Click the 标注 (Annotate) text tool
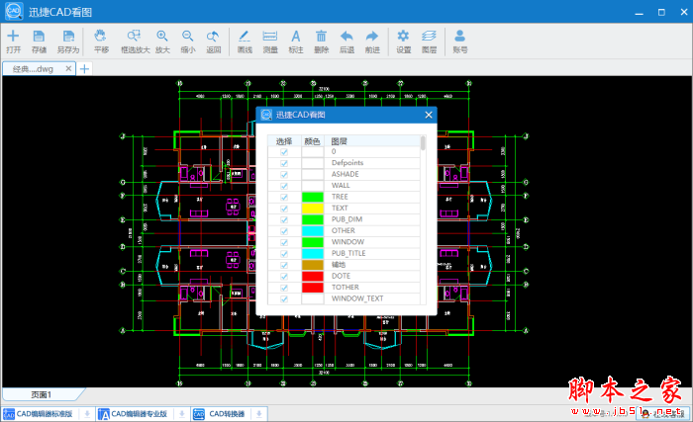Screen dimensions: 693x422 (x=295, y=40)
